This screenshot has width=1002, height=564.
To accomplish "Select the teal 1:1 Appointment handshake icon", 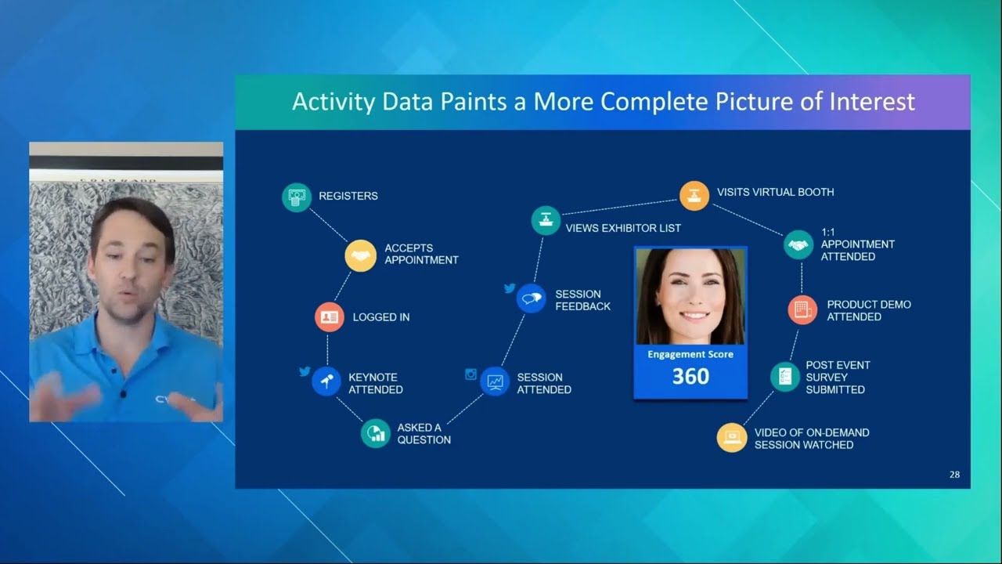I will click(798, 245).
